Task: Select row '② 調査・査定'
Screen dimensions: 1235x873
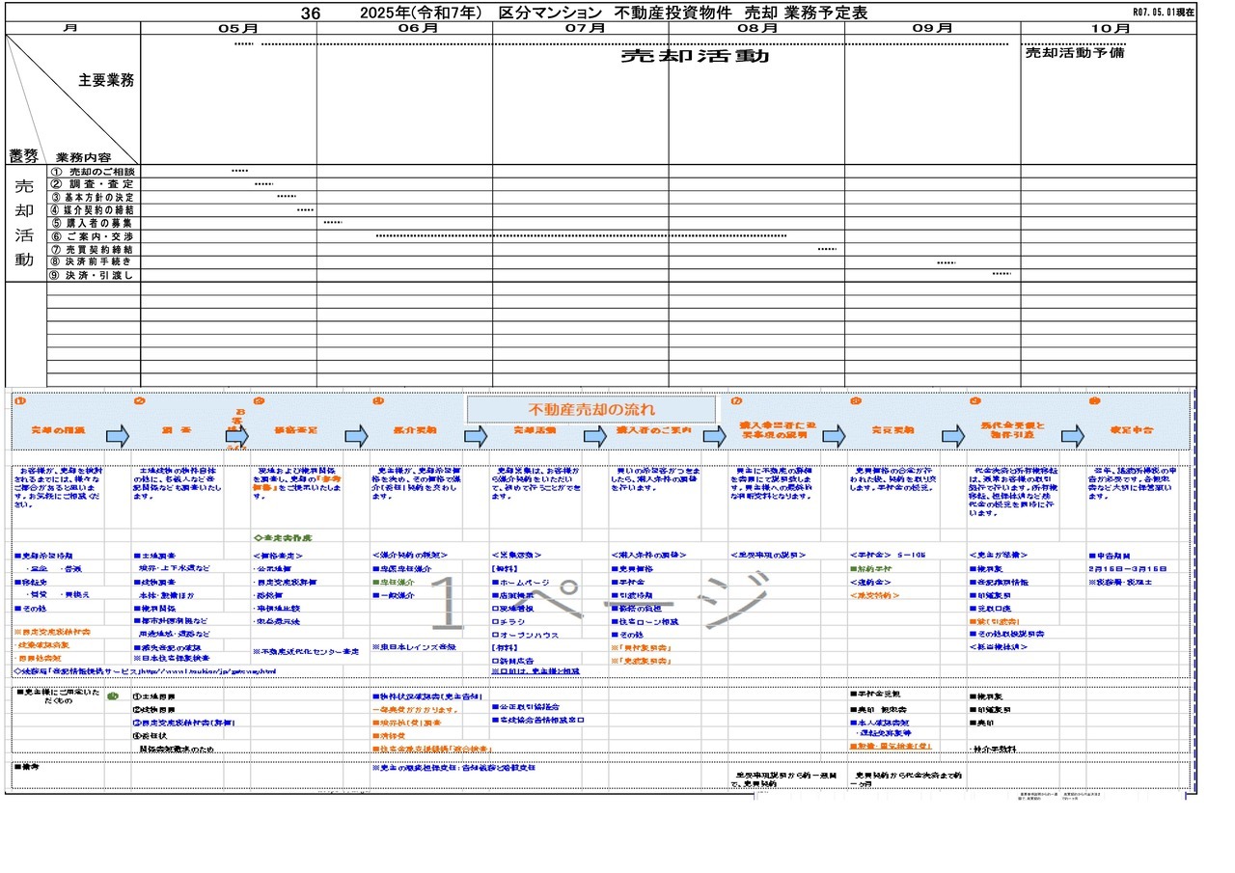Action: [x=94, y=184]
